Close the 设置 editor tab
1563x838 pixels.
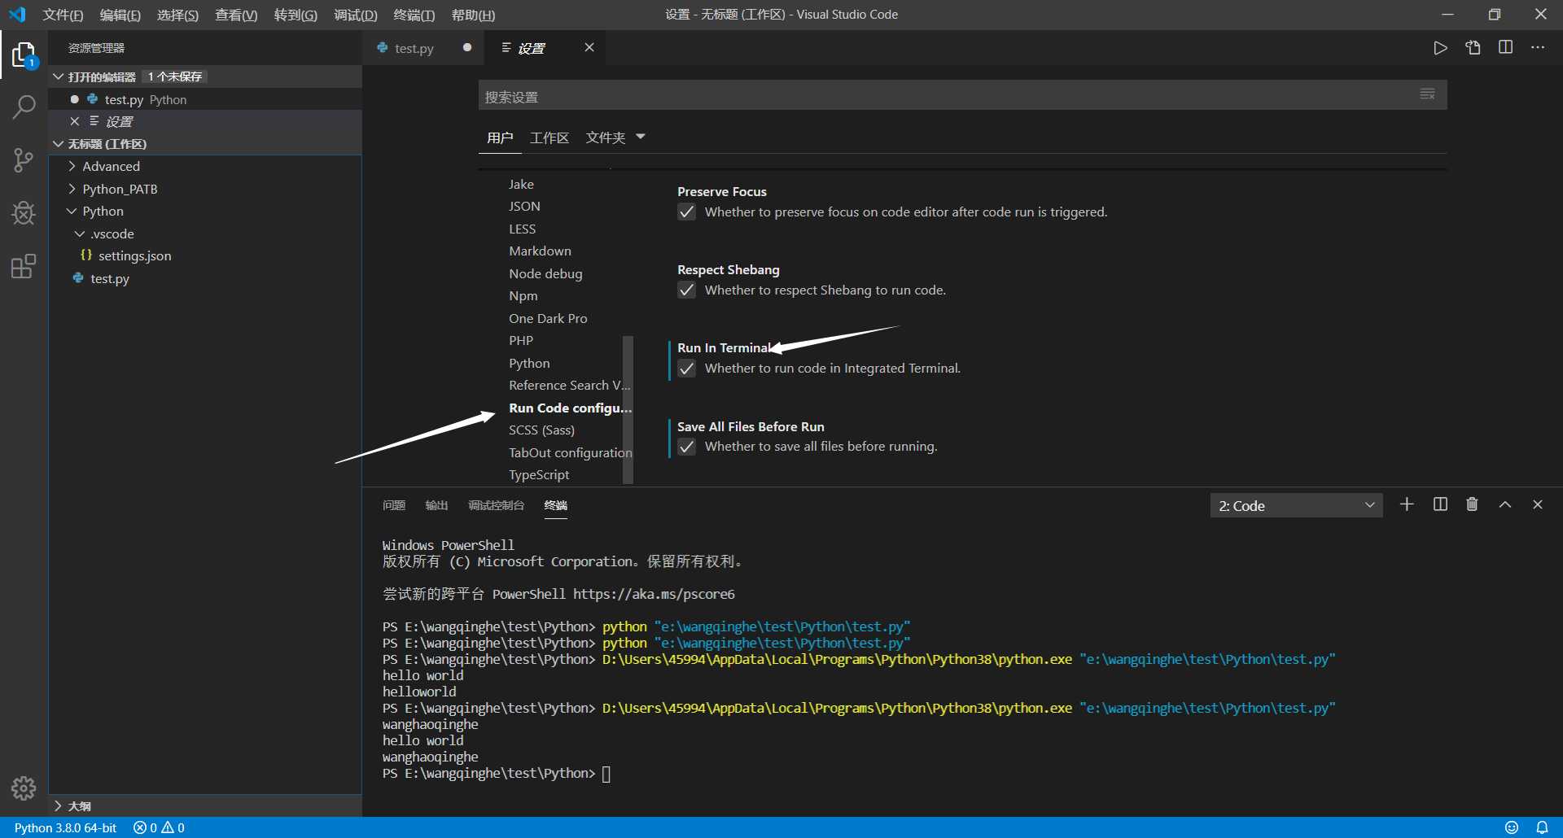pos(589,48)
